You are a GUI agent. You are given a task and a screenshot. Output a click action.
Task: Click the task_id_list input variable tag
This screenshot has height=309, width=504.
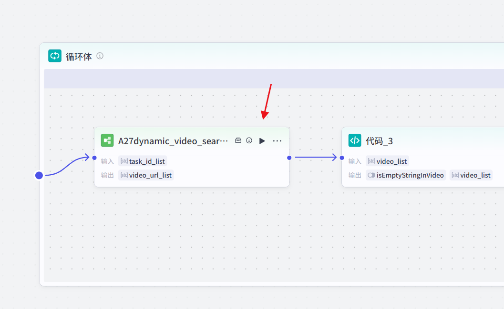[143, 161]
